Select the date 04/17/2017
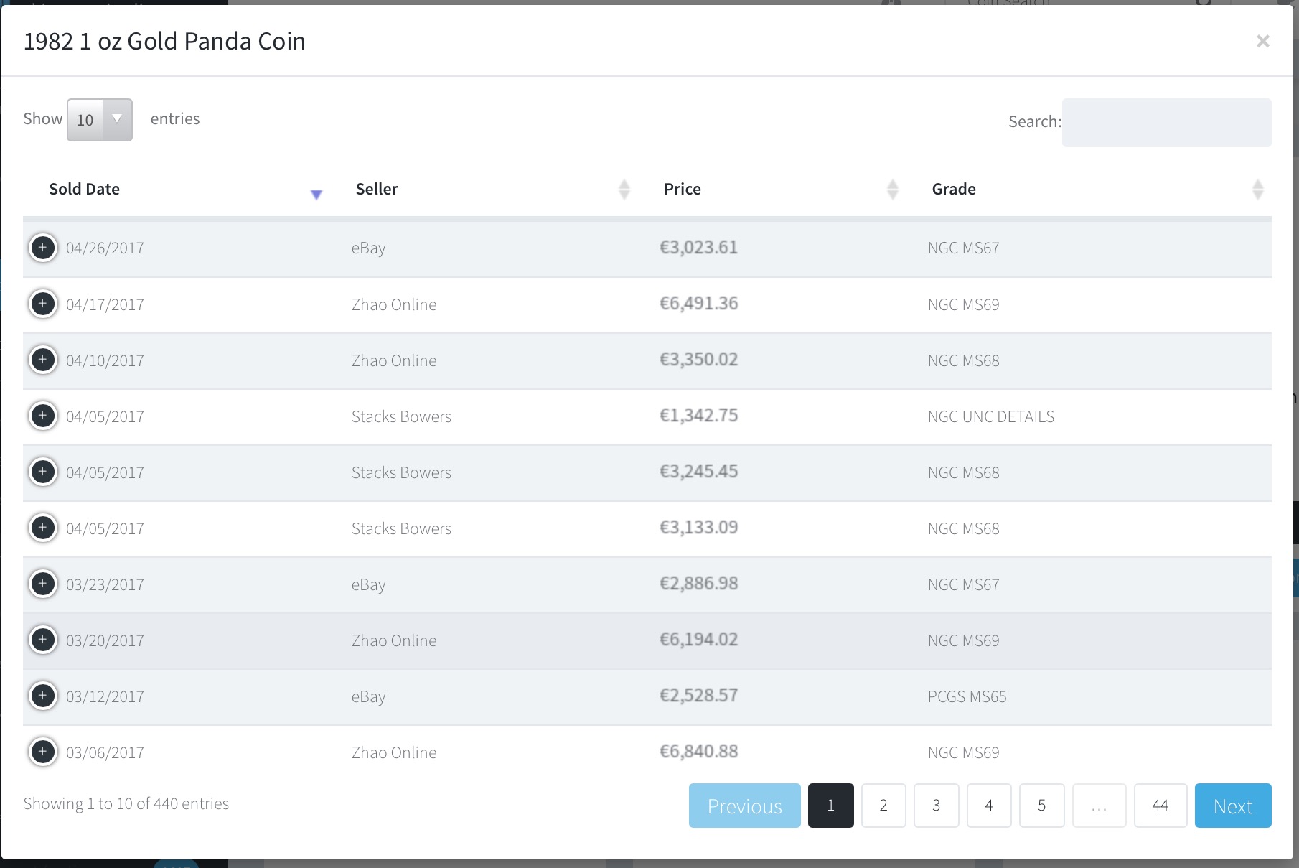1299x868 pixels. coord(105,304)
